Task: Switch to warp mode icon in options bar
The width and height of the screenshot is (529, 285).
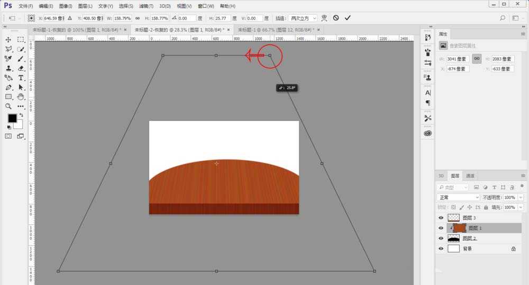Action: pyautogui.click(x=324, y=18)
